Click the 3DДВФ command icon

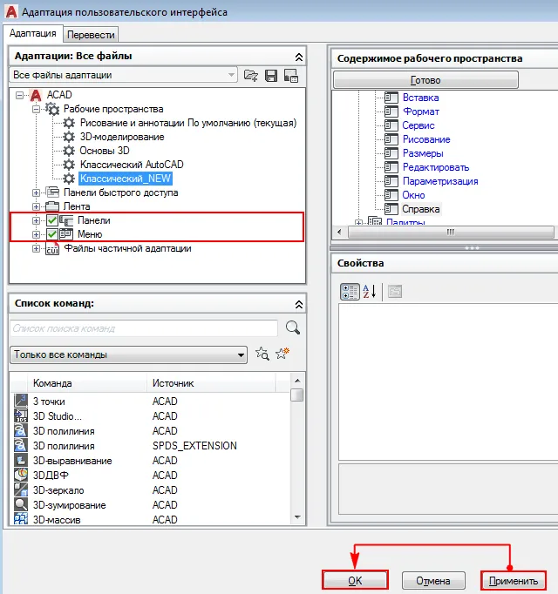(x=20, y=475)
